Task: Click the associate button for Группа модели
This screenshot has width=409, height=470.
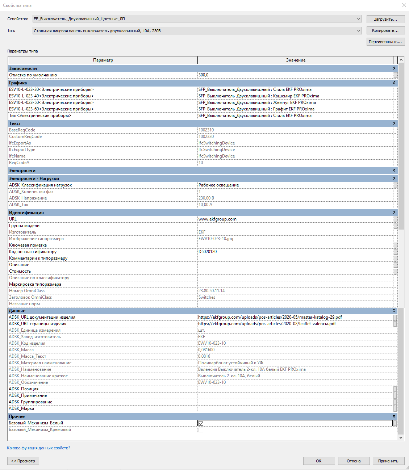Action: click(396, 226)
